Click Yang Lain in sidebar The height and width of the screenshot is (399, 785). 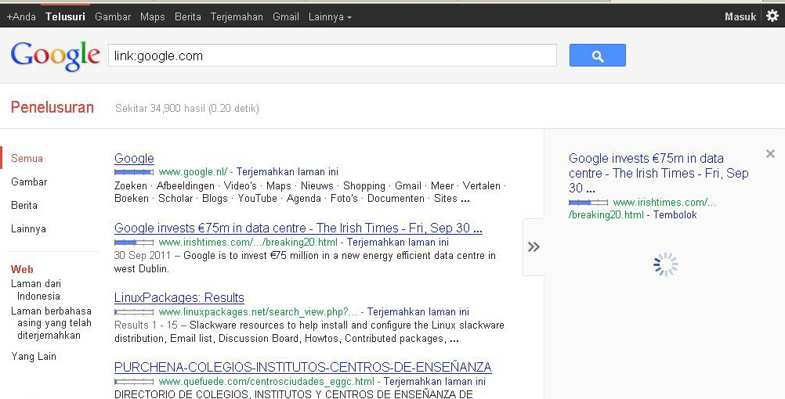point(34,357)
